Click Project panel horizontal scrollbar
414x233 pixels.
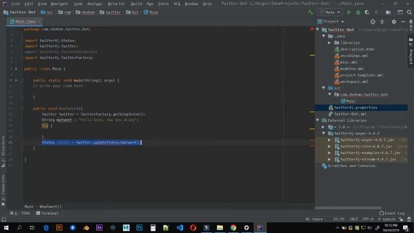click(348, 208)
